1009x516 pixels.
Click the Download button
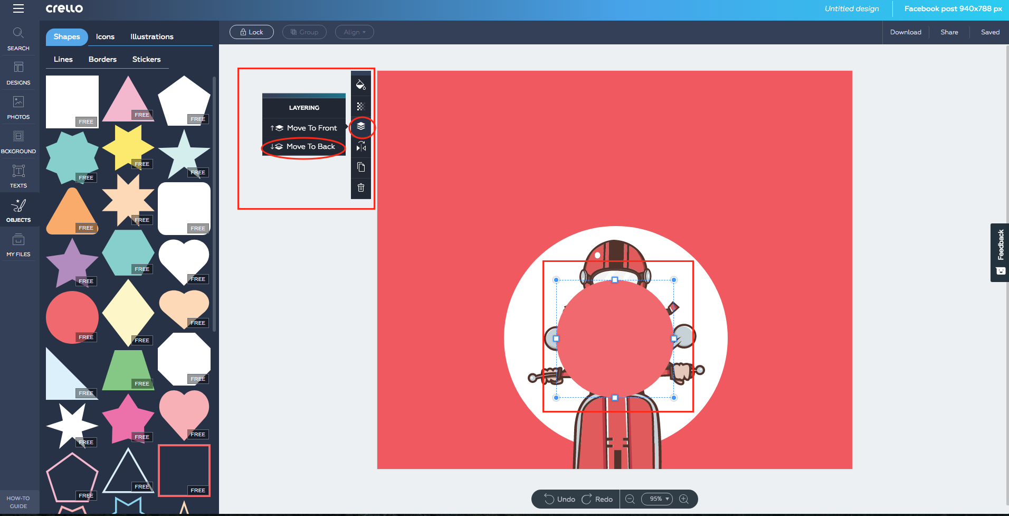[906, 32]
